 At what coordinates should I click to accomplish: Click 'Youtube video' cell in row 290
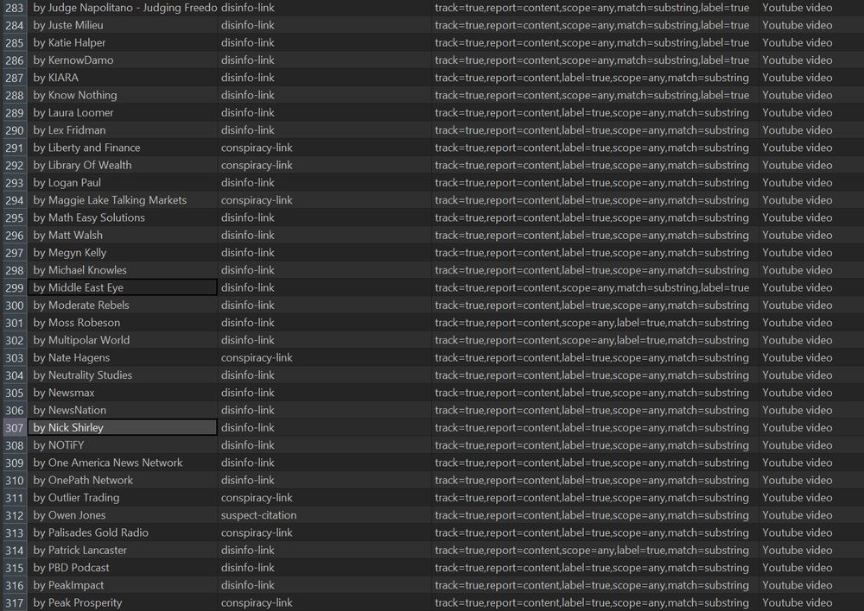coord(811,130)
